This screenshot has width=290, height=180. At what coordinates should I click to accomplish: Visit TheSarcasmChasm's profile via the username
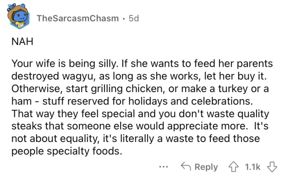(x=77, y=18)
